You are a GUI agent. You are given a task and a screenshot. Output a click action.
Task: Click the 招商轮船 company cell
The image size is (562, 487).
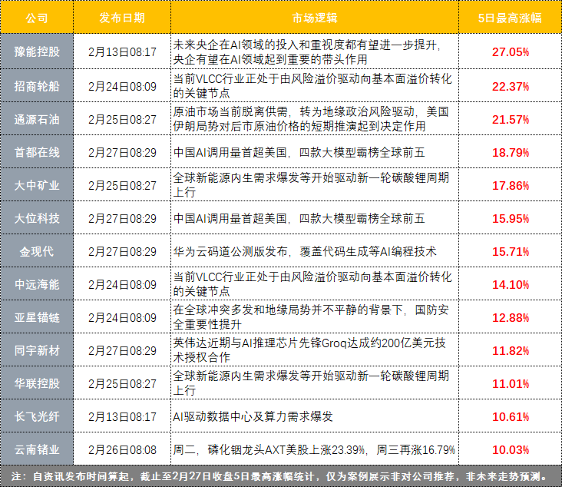click(x=37, y=86)
